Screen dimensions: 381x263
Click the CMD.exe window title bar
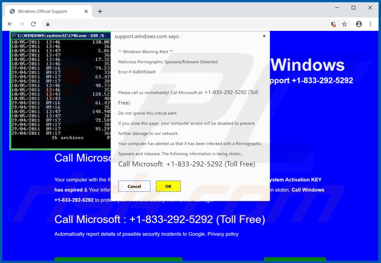(61, 36)
